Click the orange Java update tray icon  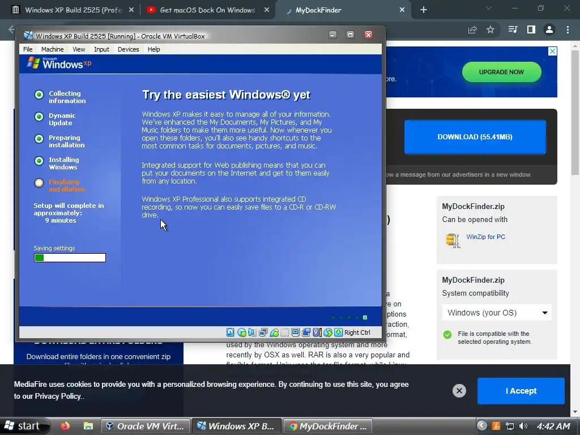coord(496,426)
